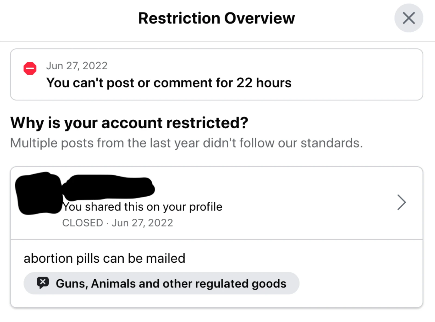Click the "Multiple posts from the last year" explanation
The width and height of the screenshot is (435, 322).
pyautogui.click(x=186, y=143)
